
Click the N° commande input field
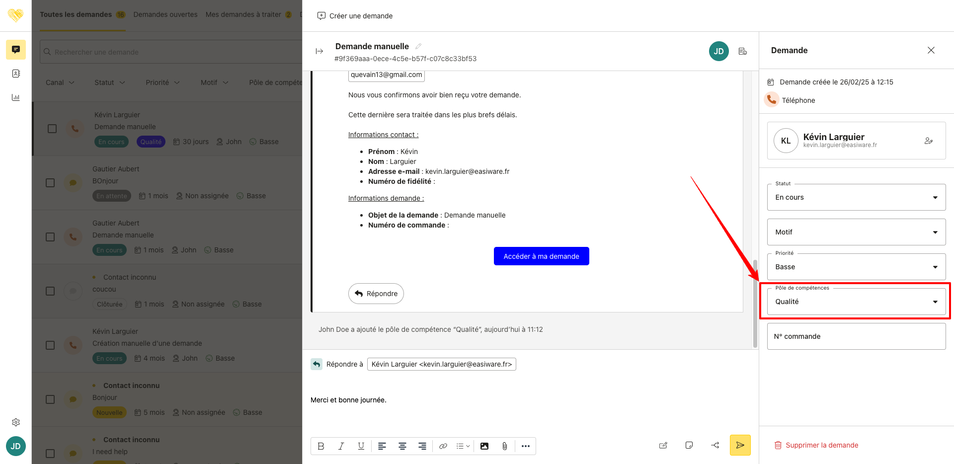(x=856, y=336)
